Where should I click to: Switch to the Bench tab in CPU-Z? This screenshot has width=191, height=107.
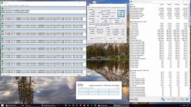click(119, 8)
